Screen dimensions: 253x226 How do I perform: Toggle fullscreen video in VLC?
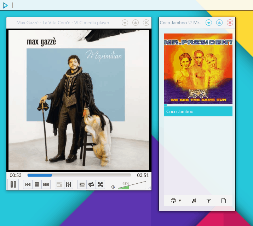click(59, 184)
